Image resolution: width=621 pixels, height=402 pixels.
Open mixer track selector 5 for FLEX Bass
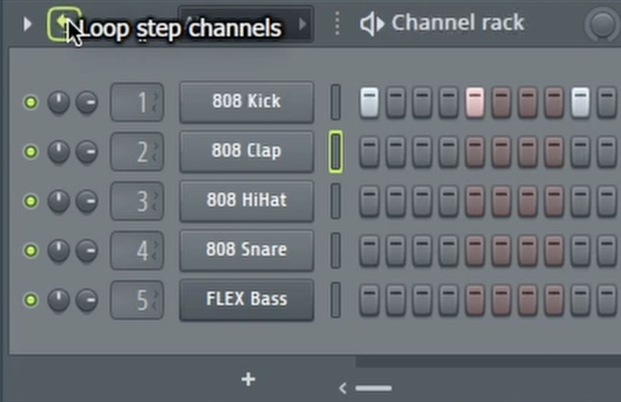137,300
